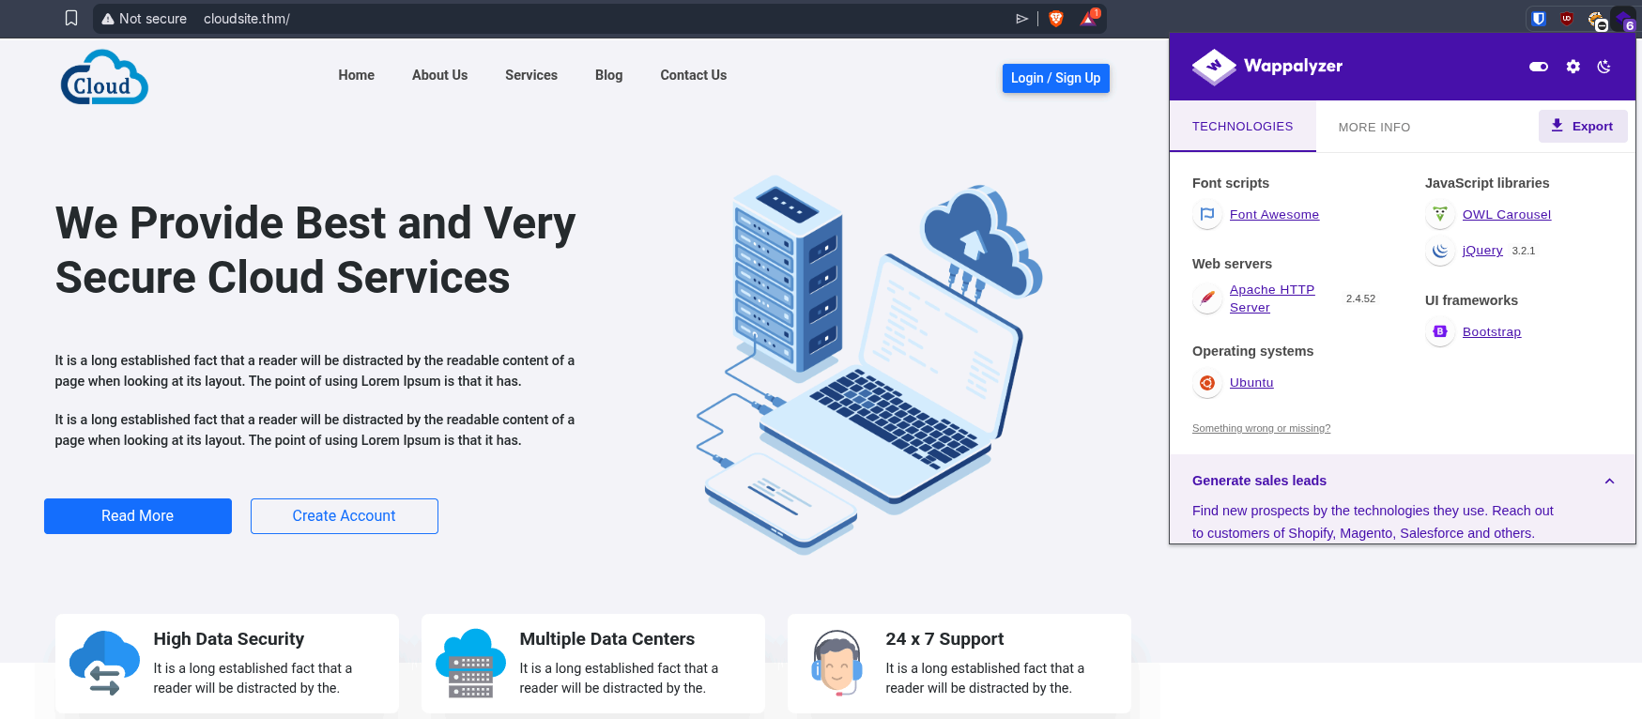Open the uBlock Origin extension
Viewport: 1642px width, 719px height.
click(1566, 19)
